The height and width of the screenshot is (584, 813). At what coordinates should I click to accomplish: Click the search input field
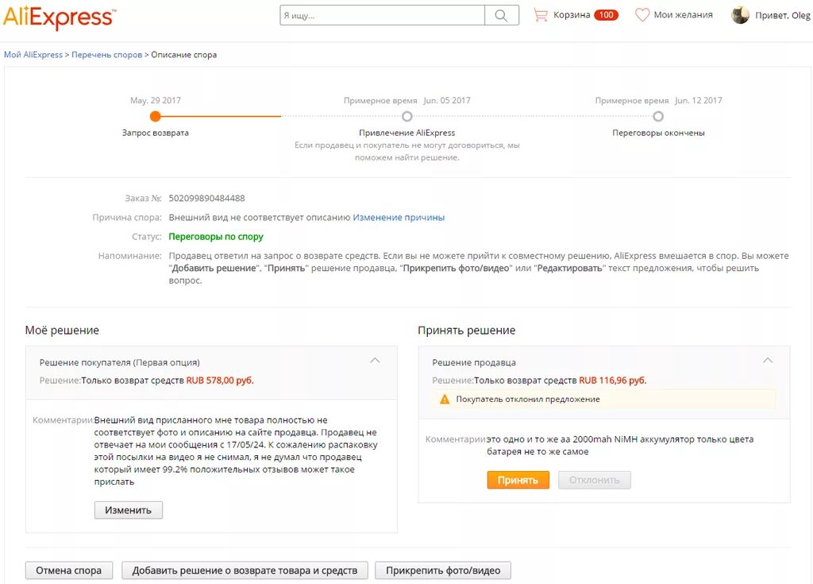pyautogui.click(x=382, y=15)
